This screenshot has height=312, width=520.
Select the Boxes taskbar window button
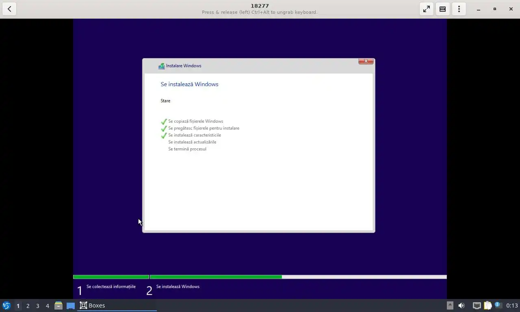[117, 305]
